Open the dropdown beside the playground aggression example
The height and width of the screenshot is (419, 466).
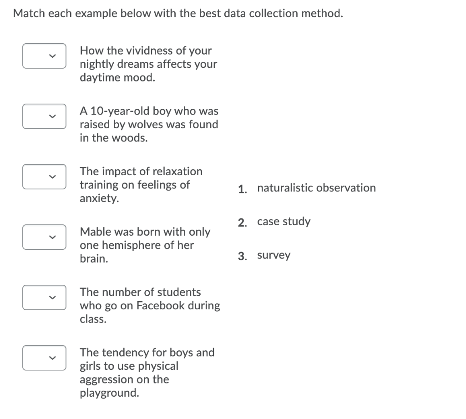pos(44,358)
